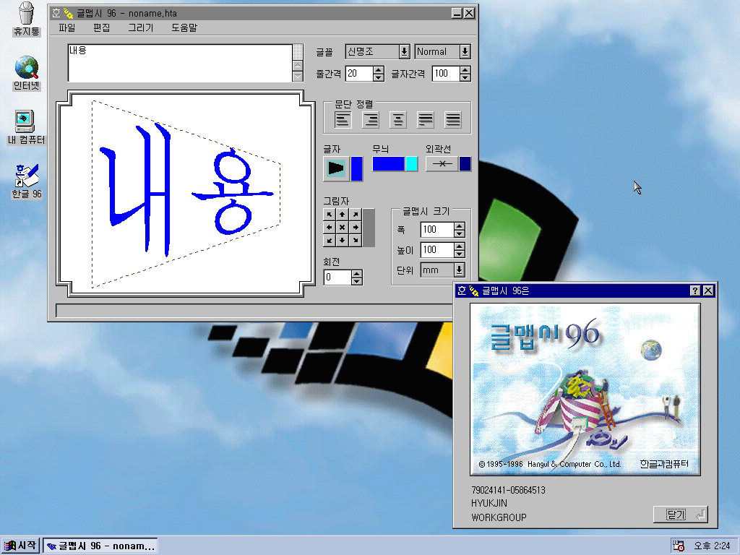
Task: Minimize the 글맵시 96 main window
Action: (x=457, y=13)
